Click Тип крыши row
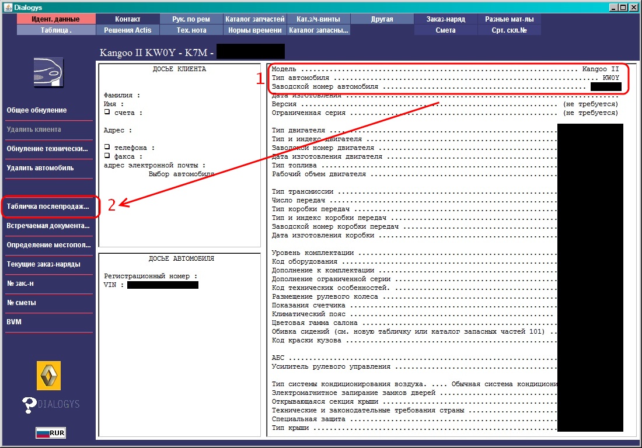This screenshot has height=448, width=642. pos(414,428)
